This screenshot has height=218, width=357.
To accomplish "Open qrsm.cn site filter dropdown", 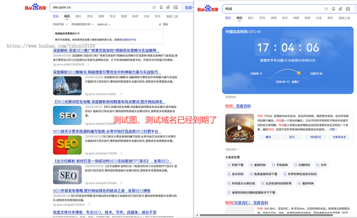I will [x=104, y=24].
